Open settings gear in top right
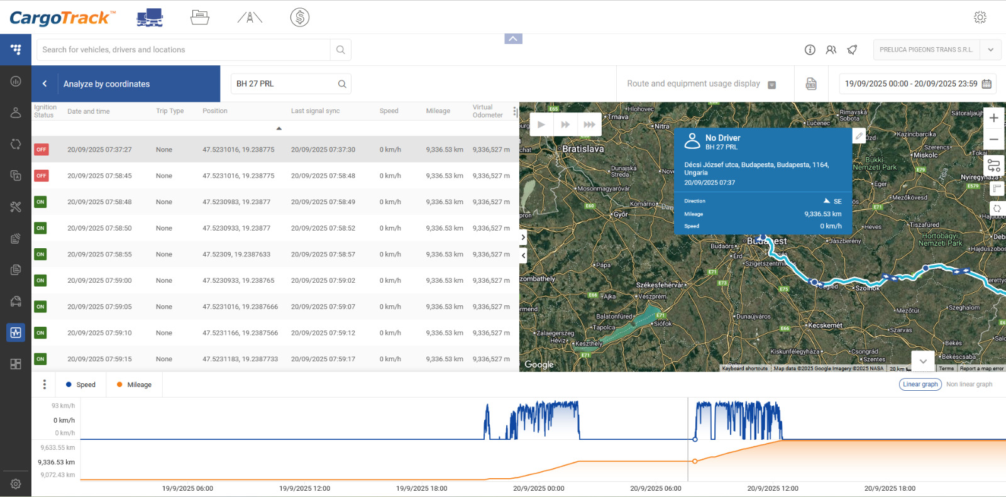The height and width of the screenshot is (497, 1006). (x=980, y=18)
